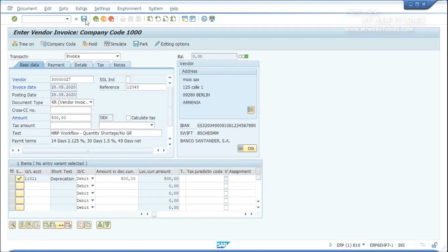The image size is (448, 252).
Task: Click the Generate Shortcut icon
Action: [x=193, y=19]
